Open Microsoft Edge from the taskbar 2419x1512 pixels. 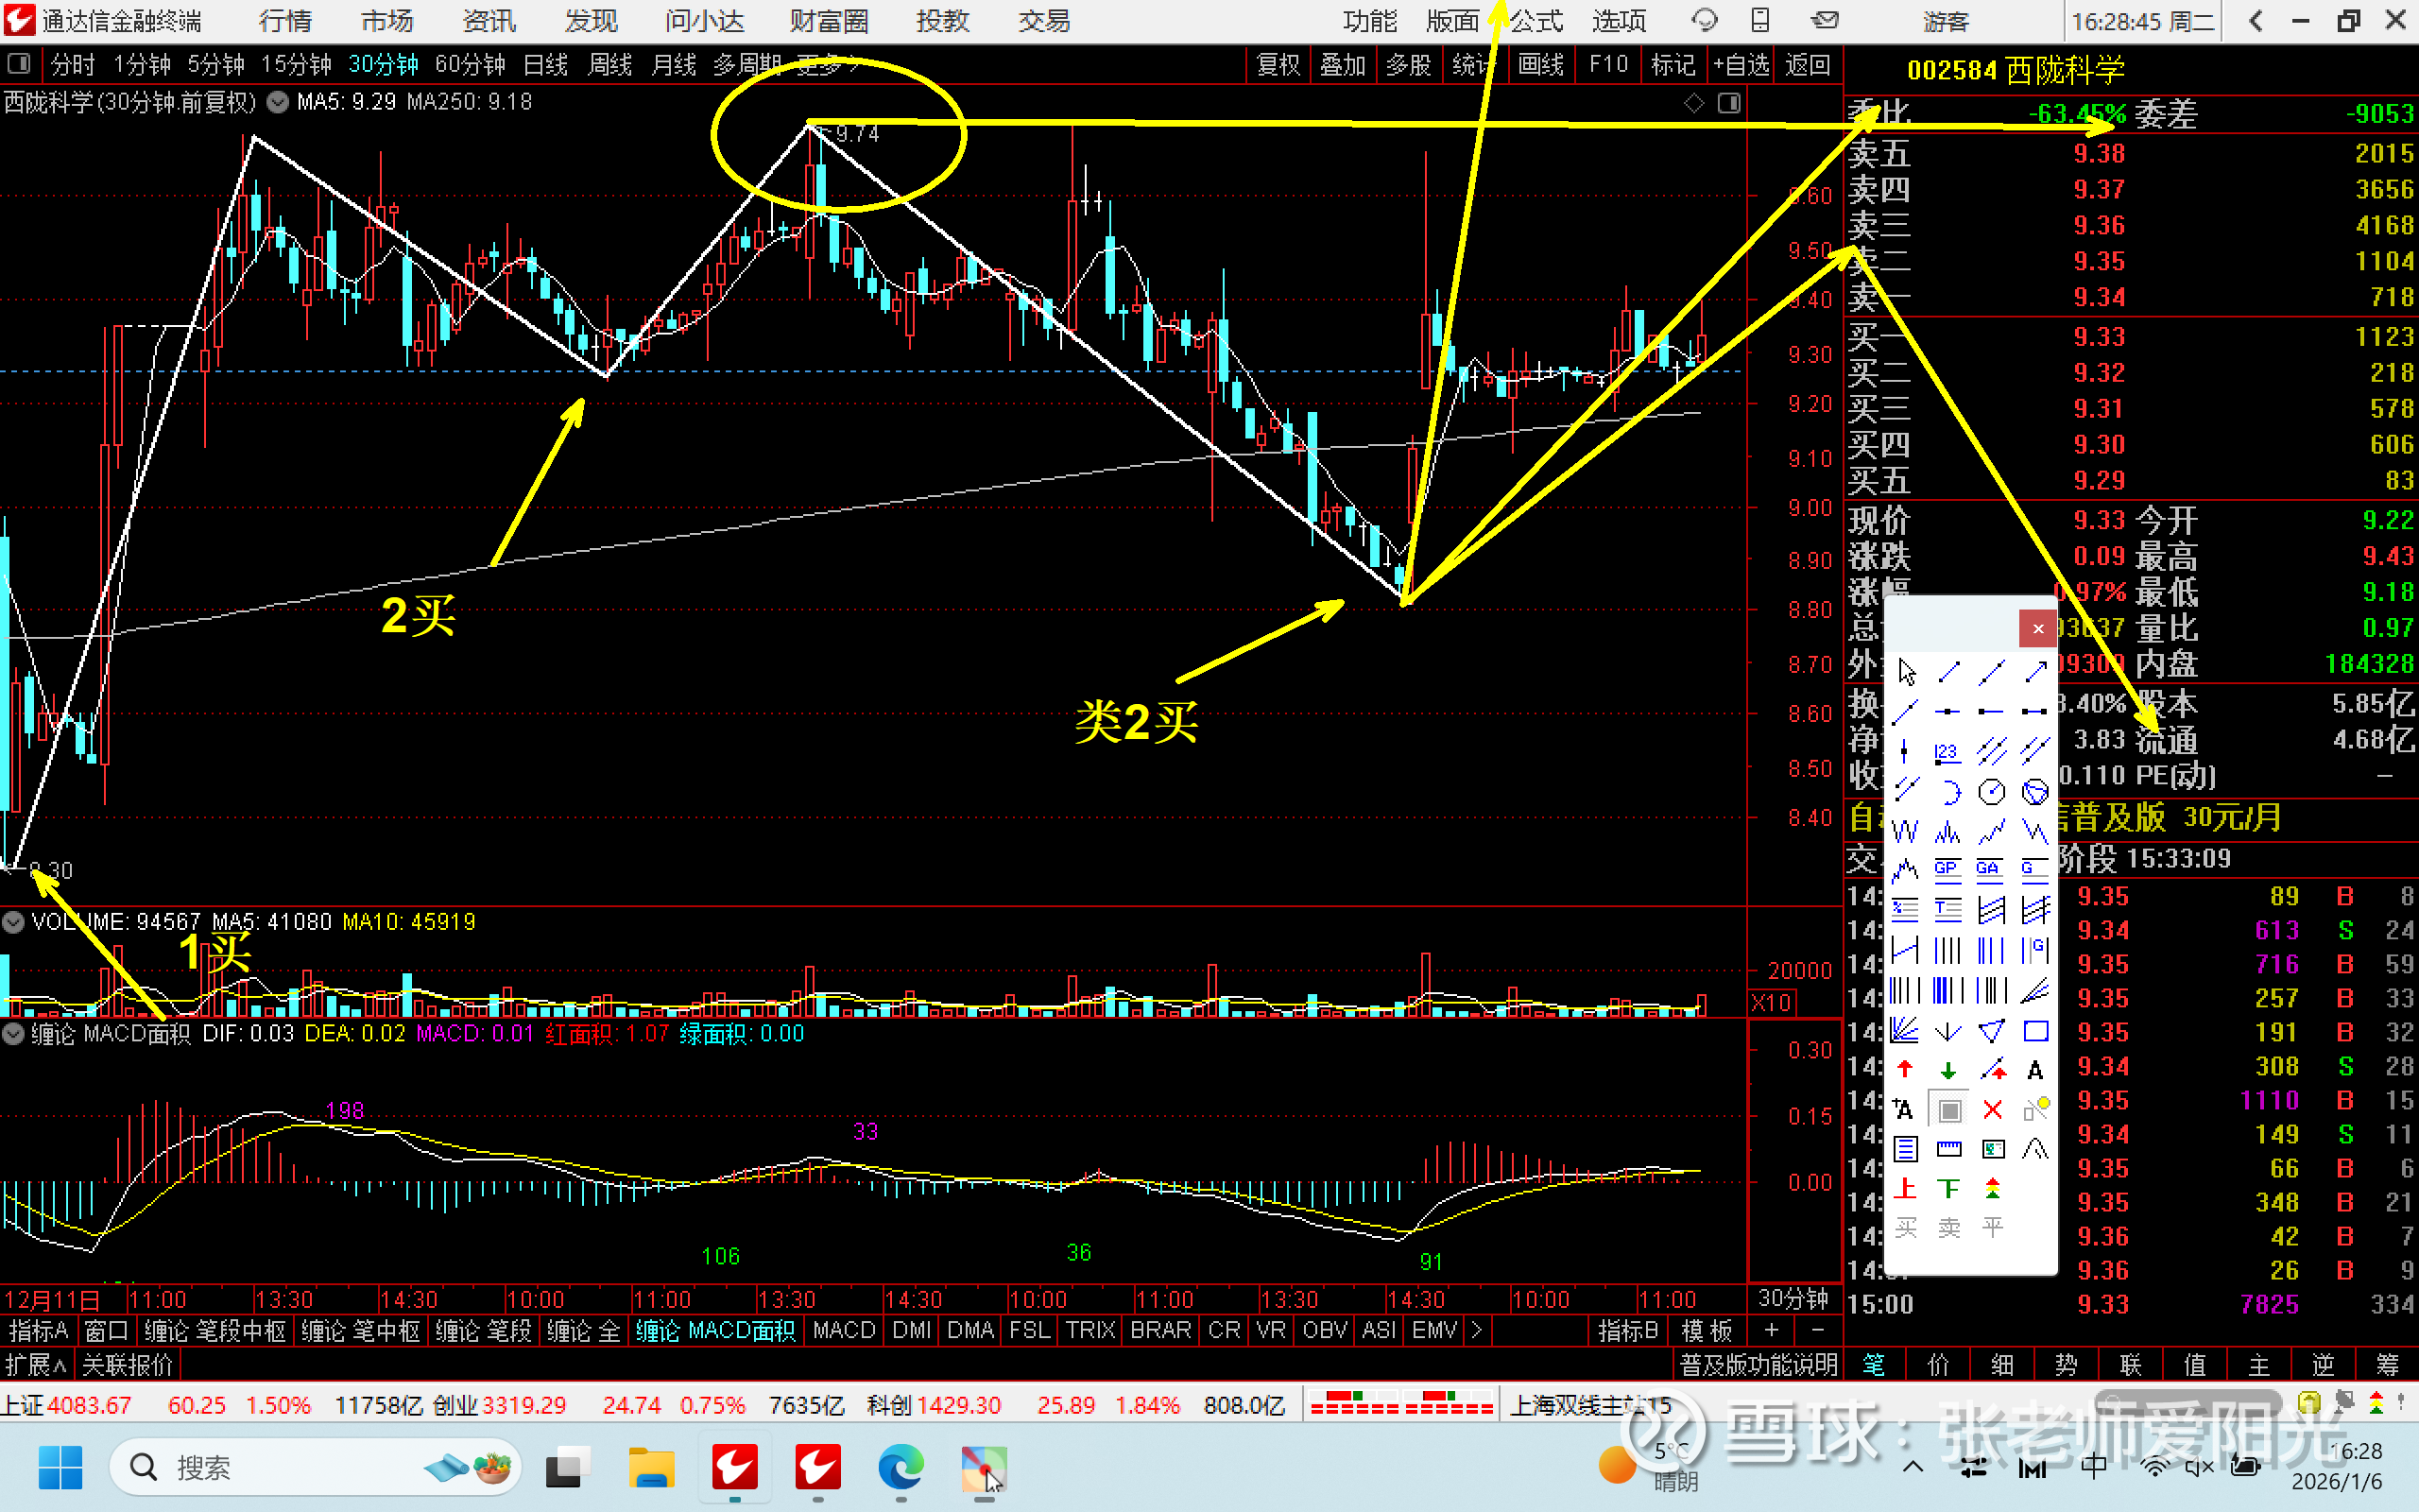click(x=901, y=1467)
